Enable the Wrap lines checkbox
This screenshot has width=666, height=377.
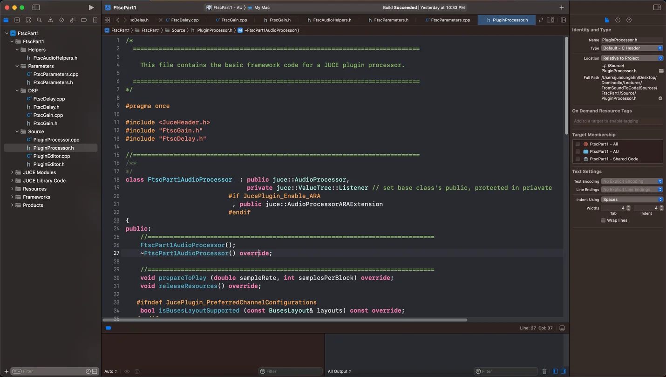603,220
